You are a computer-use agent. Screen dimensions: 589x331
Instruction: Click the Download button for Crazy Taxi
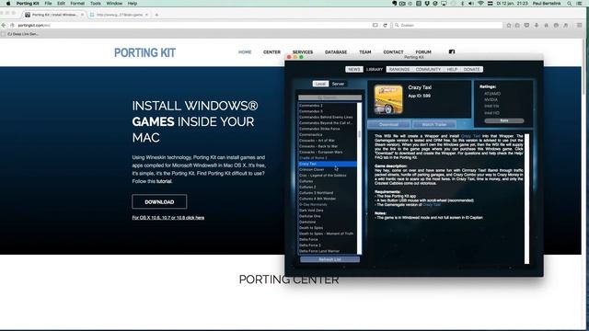388,124
